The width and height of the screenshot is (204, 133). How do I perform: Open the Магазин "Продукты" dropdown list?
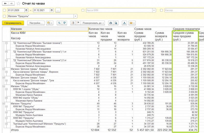(x=75, y=16)
